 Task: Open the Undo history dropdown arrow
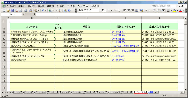click(x=46, y=11)
